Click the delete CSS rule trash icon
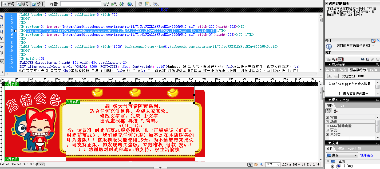 click(x=378, y=59)
